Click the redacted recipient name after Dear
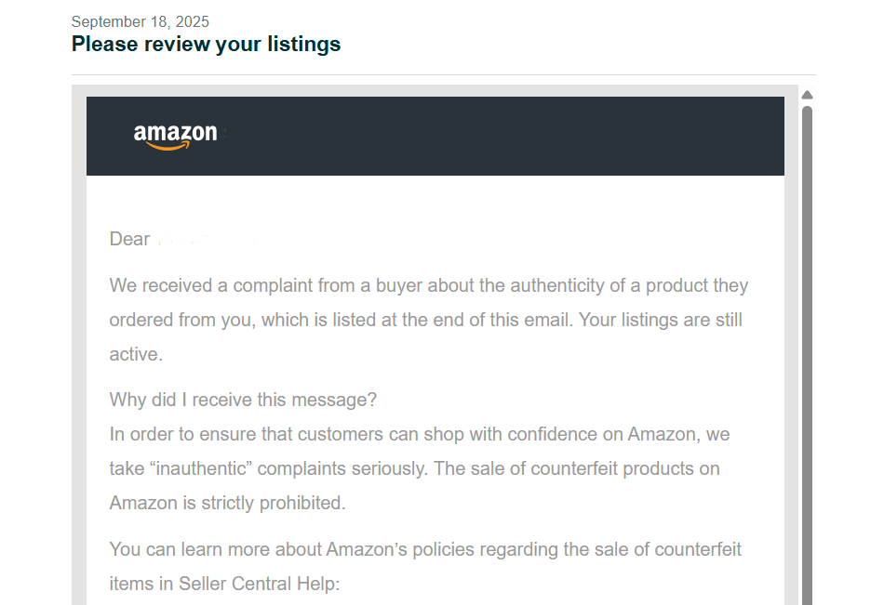The image size is (884, 605). (x=205, y=240)
